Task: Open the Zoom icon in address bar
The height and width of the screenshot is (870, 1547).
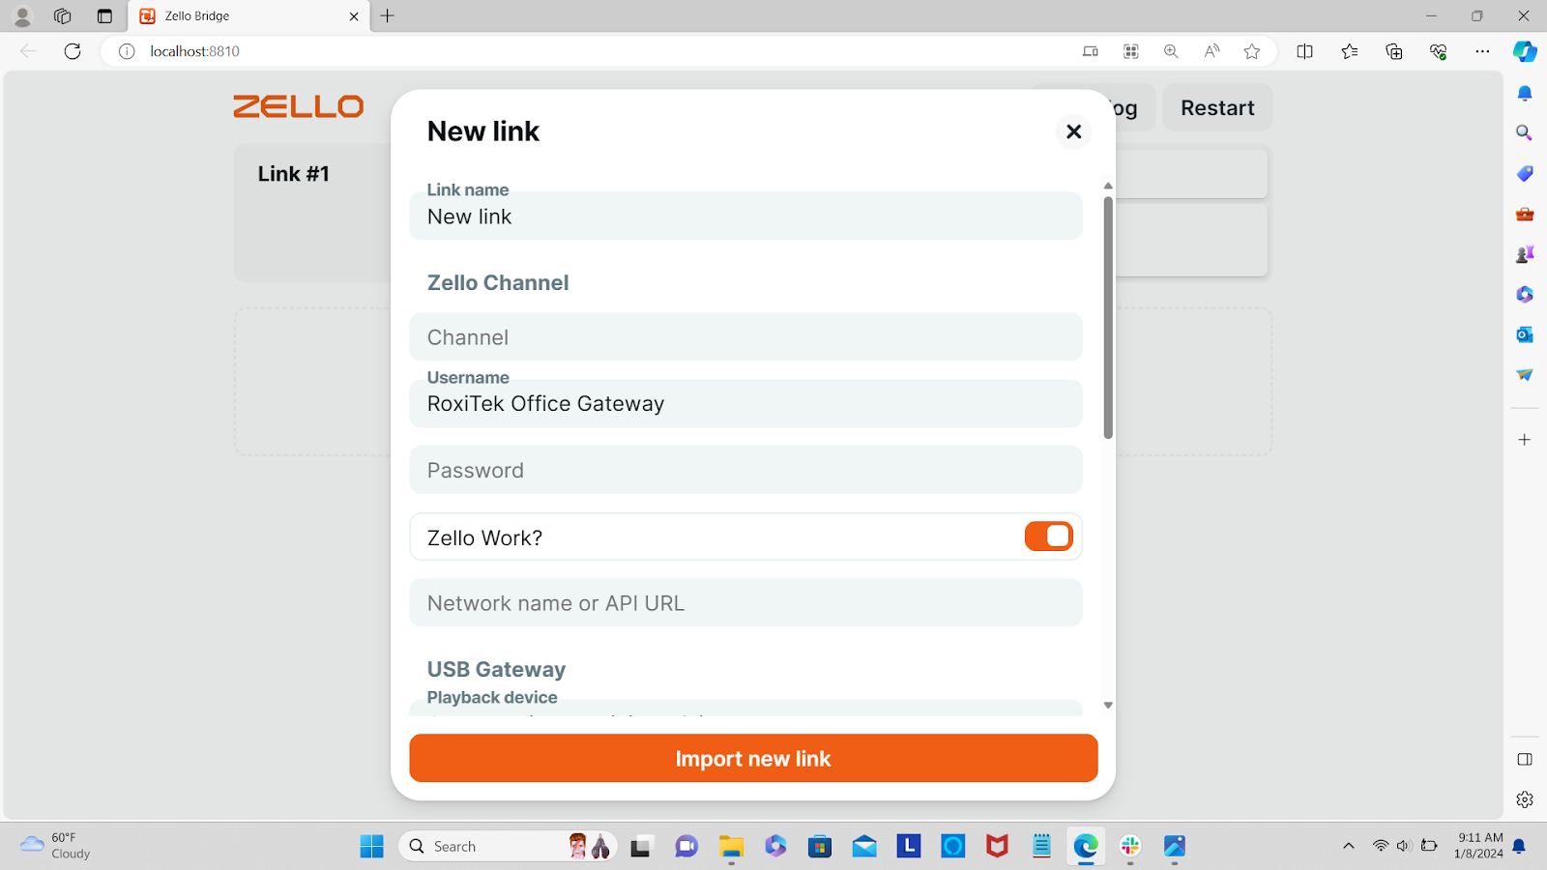Action: 1171,51
